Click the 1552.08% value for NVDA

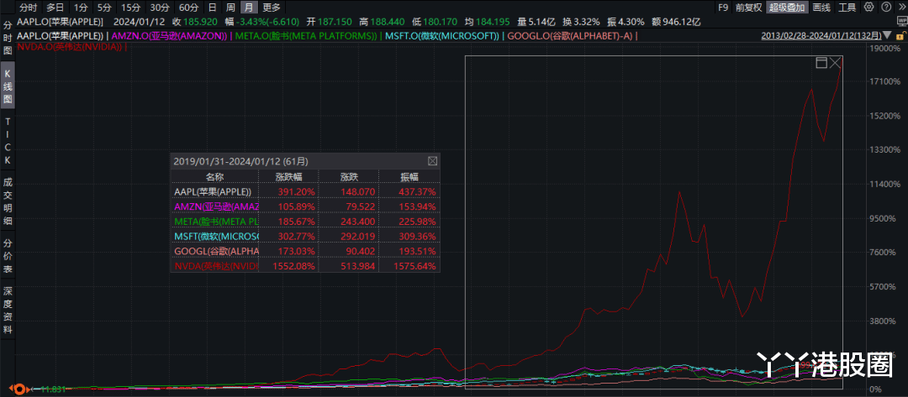[x=296, y=266]
